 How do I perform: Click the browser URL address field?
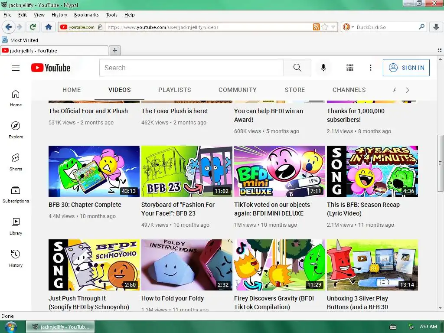tap(209, 27)
